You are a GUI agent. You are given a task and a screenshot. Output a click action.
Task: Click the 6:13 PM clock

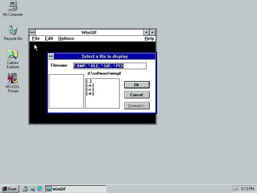pos(247,189)
